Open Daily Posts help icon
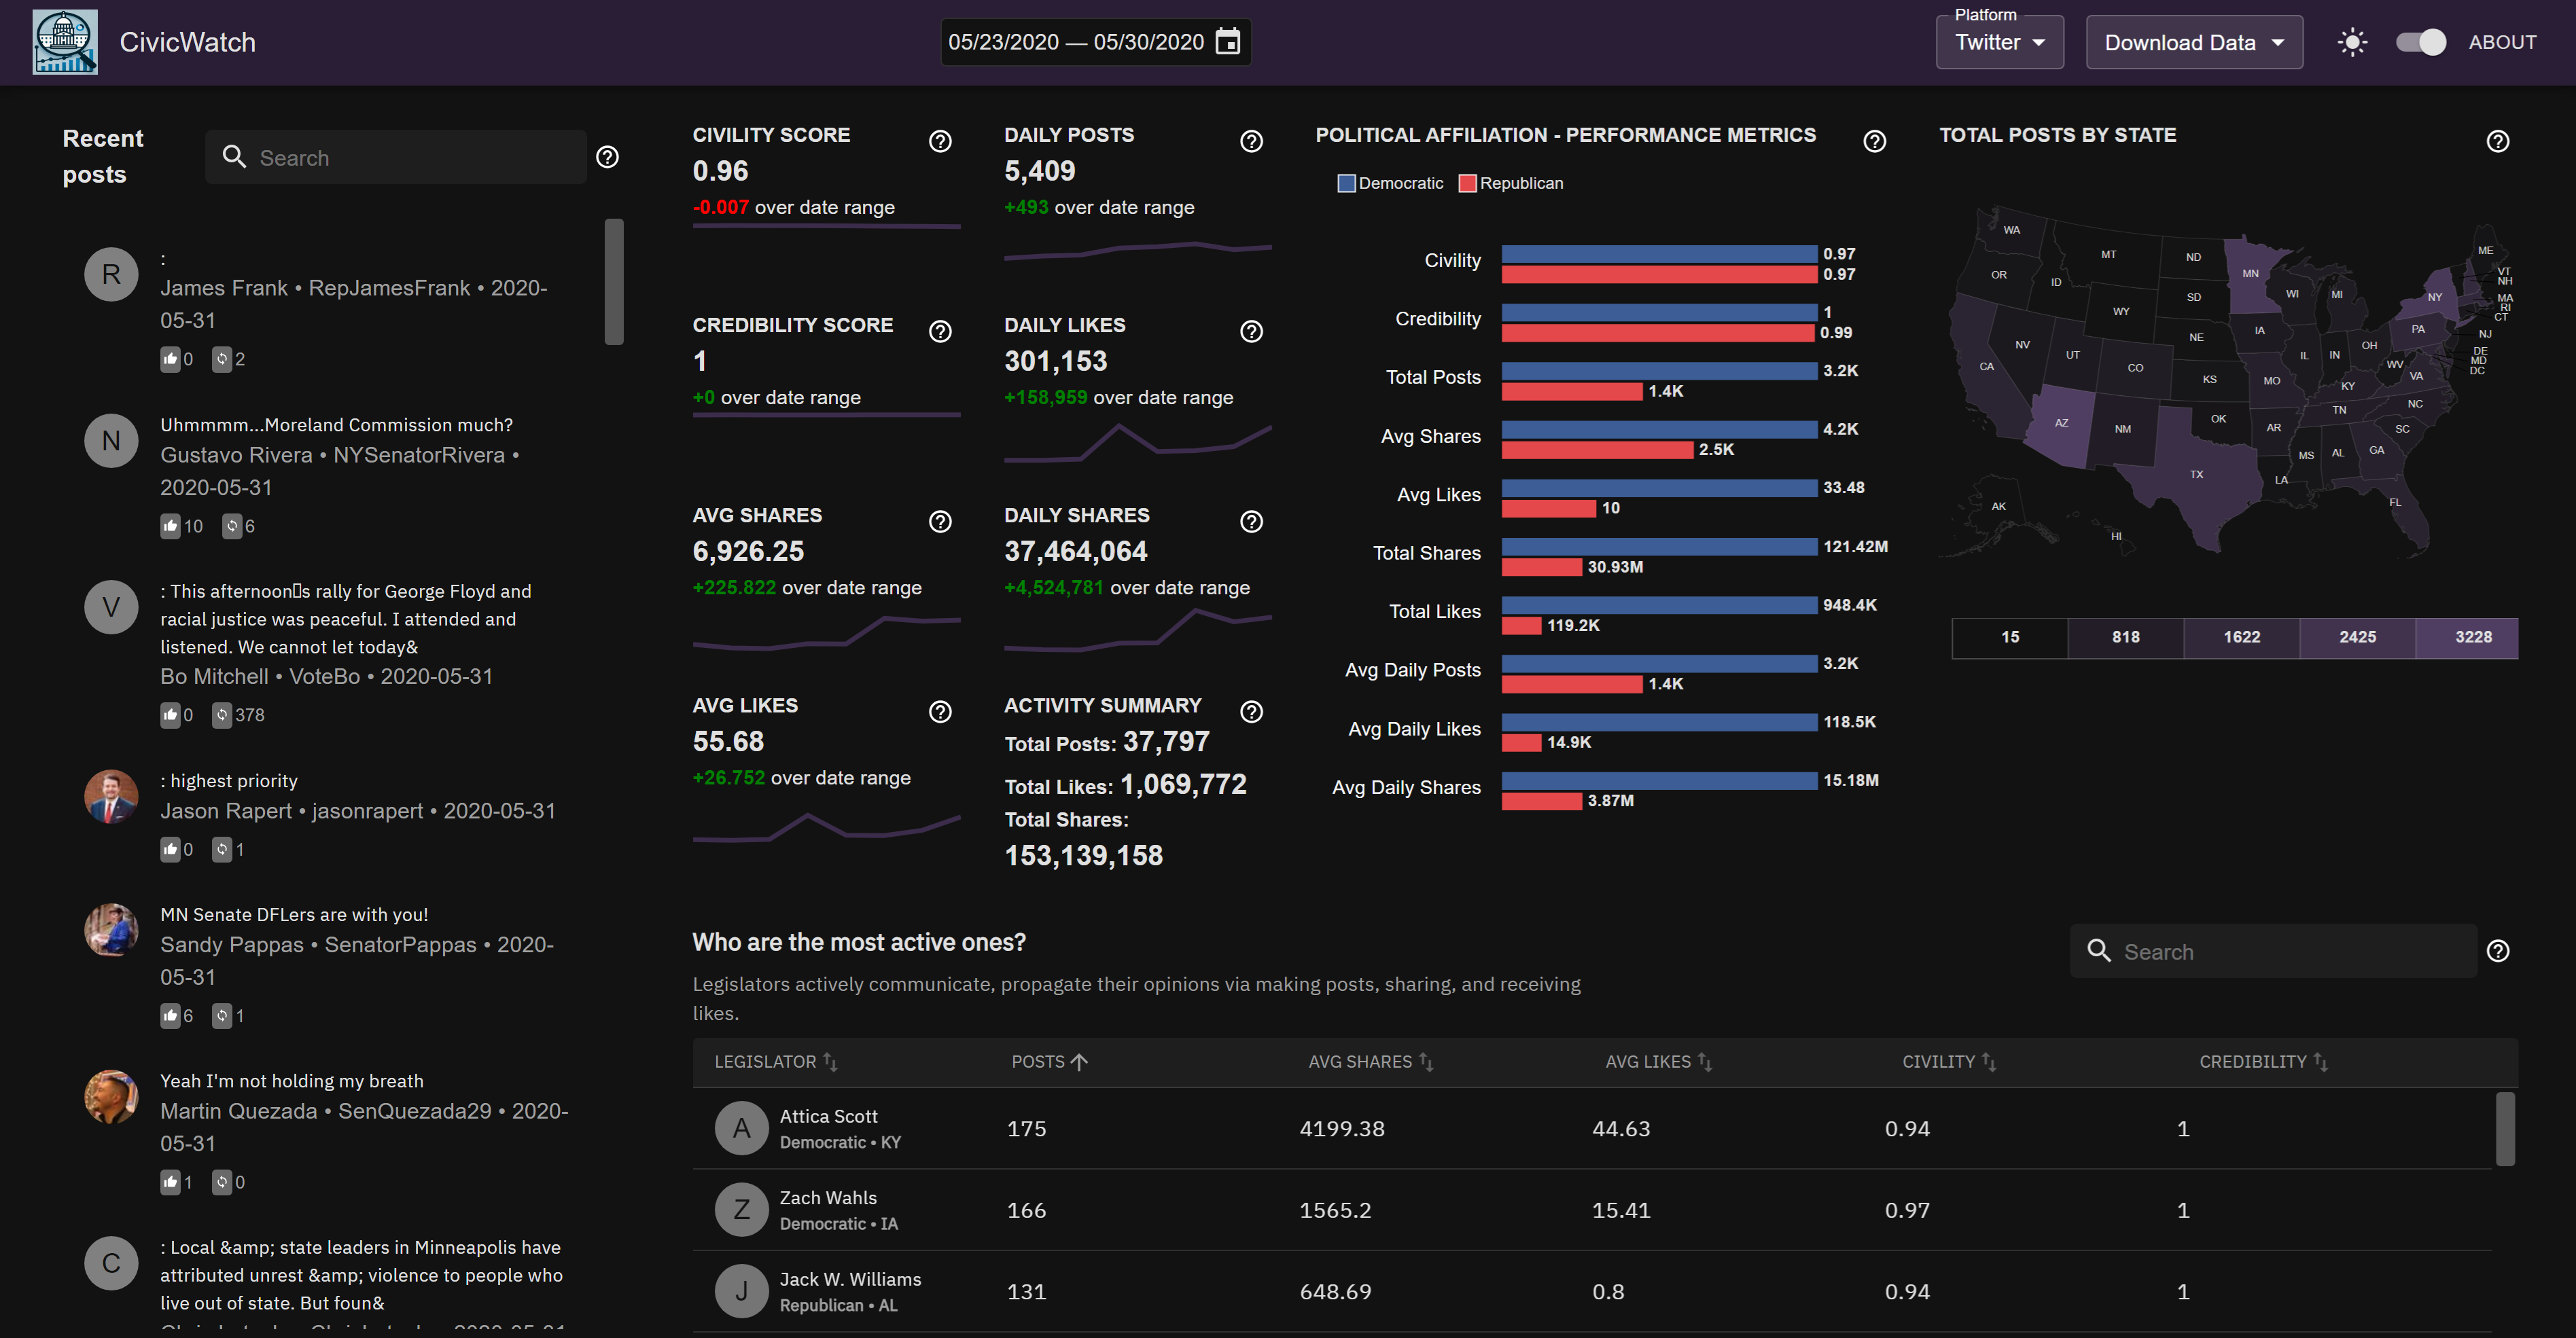Viewport: 2576px width, 1338px height. [x=1251, y=141]
